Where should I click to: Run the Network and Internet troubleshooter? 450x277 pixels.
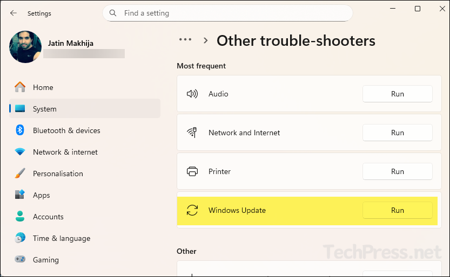point(397,133)
